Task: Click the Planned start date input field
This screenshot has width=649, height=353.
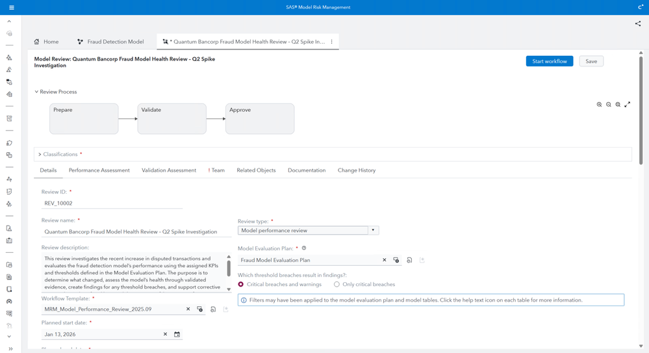Action: click(101, 334)
